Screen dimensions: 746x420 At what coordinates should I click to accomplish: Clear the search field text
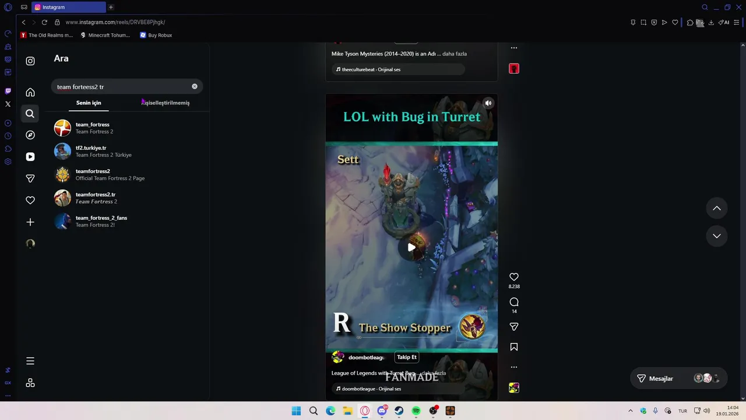click(195, 86)
